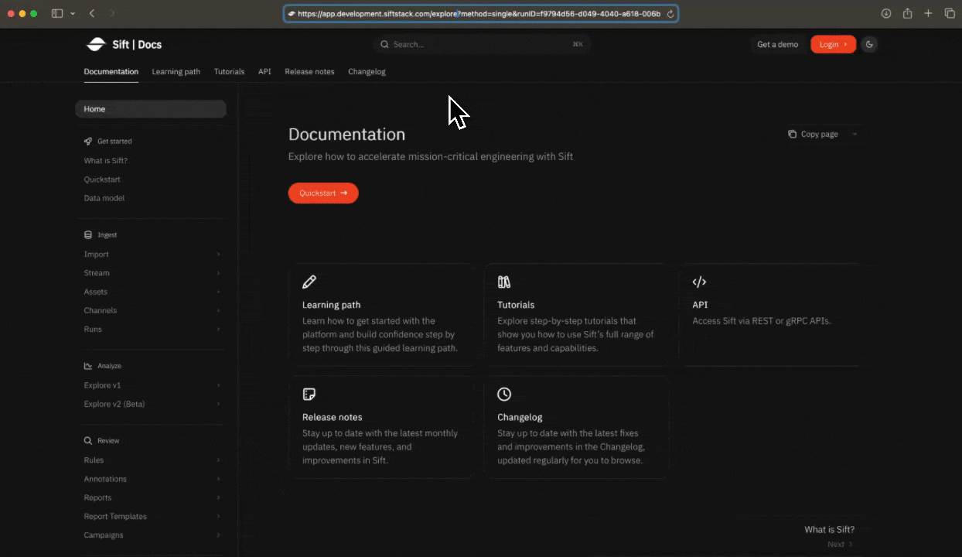Click Safari share icon
962x557 pixels.
coord(908,13)
